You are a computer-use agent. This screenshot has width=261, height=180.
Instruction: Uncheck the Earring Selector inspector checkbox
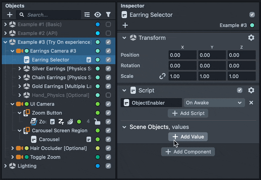(252, 15)
